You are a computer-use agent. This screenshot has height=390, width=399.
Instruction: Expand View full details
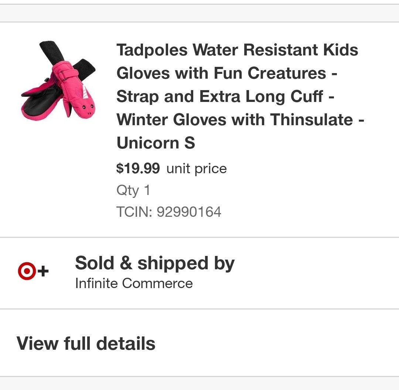click(x=86, y=343)
